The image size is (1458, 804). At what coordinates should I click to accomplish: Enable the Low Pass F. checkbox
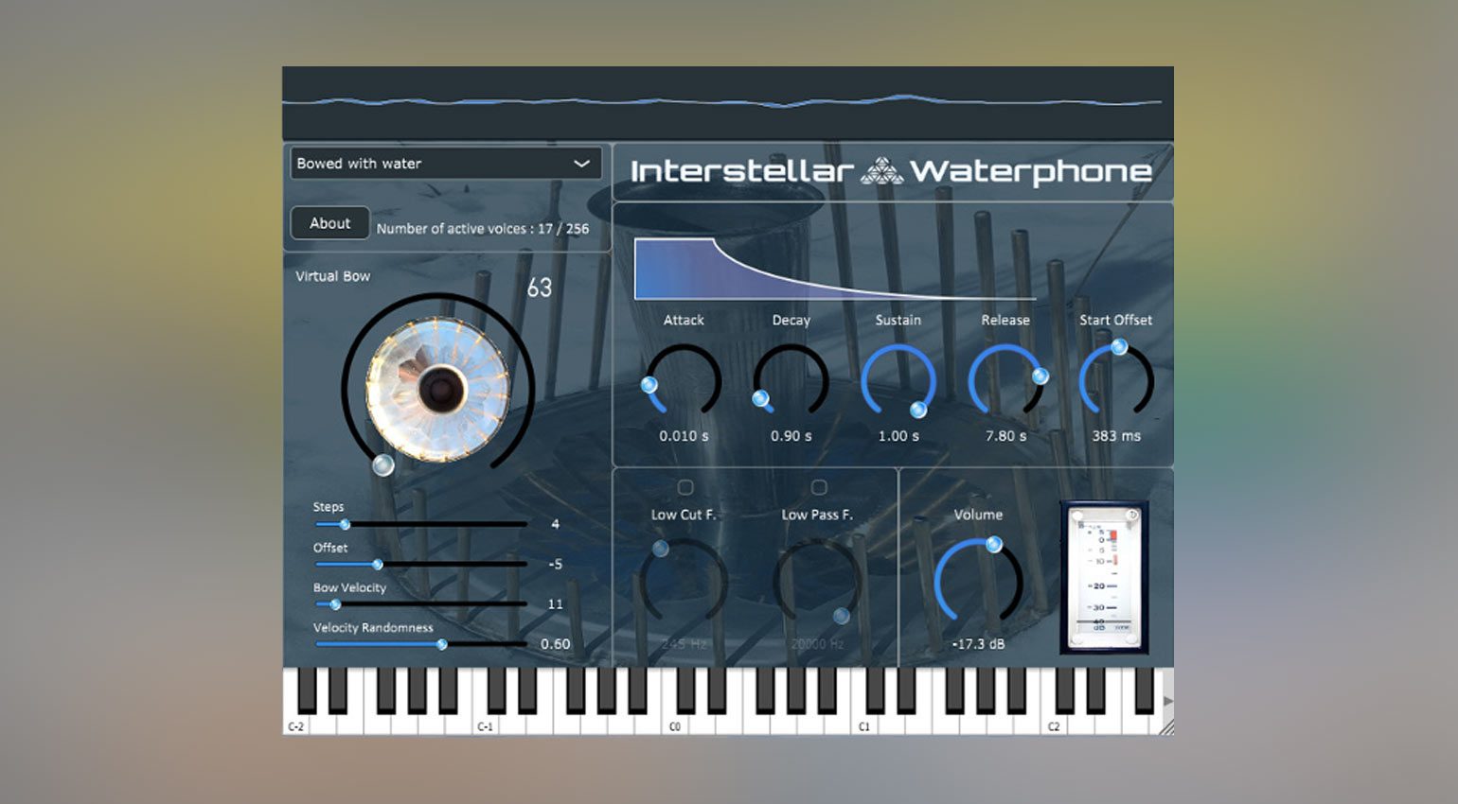tap(819, 487)
